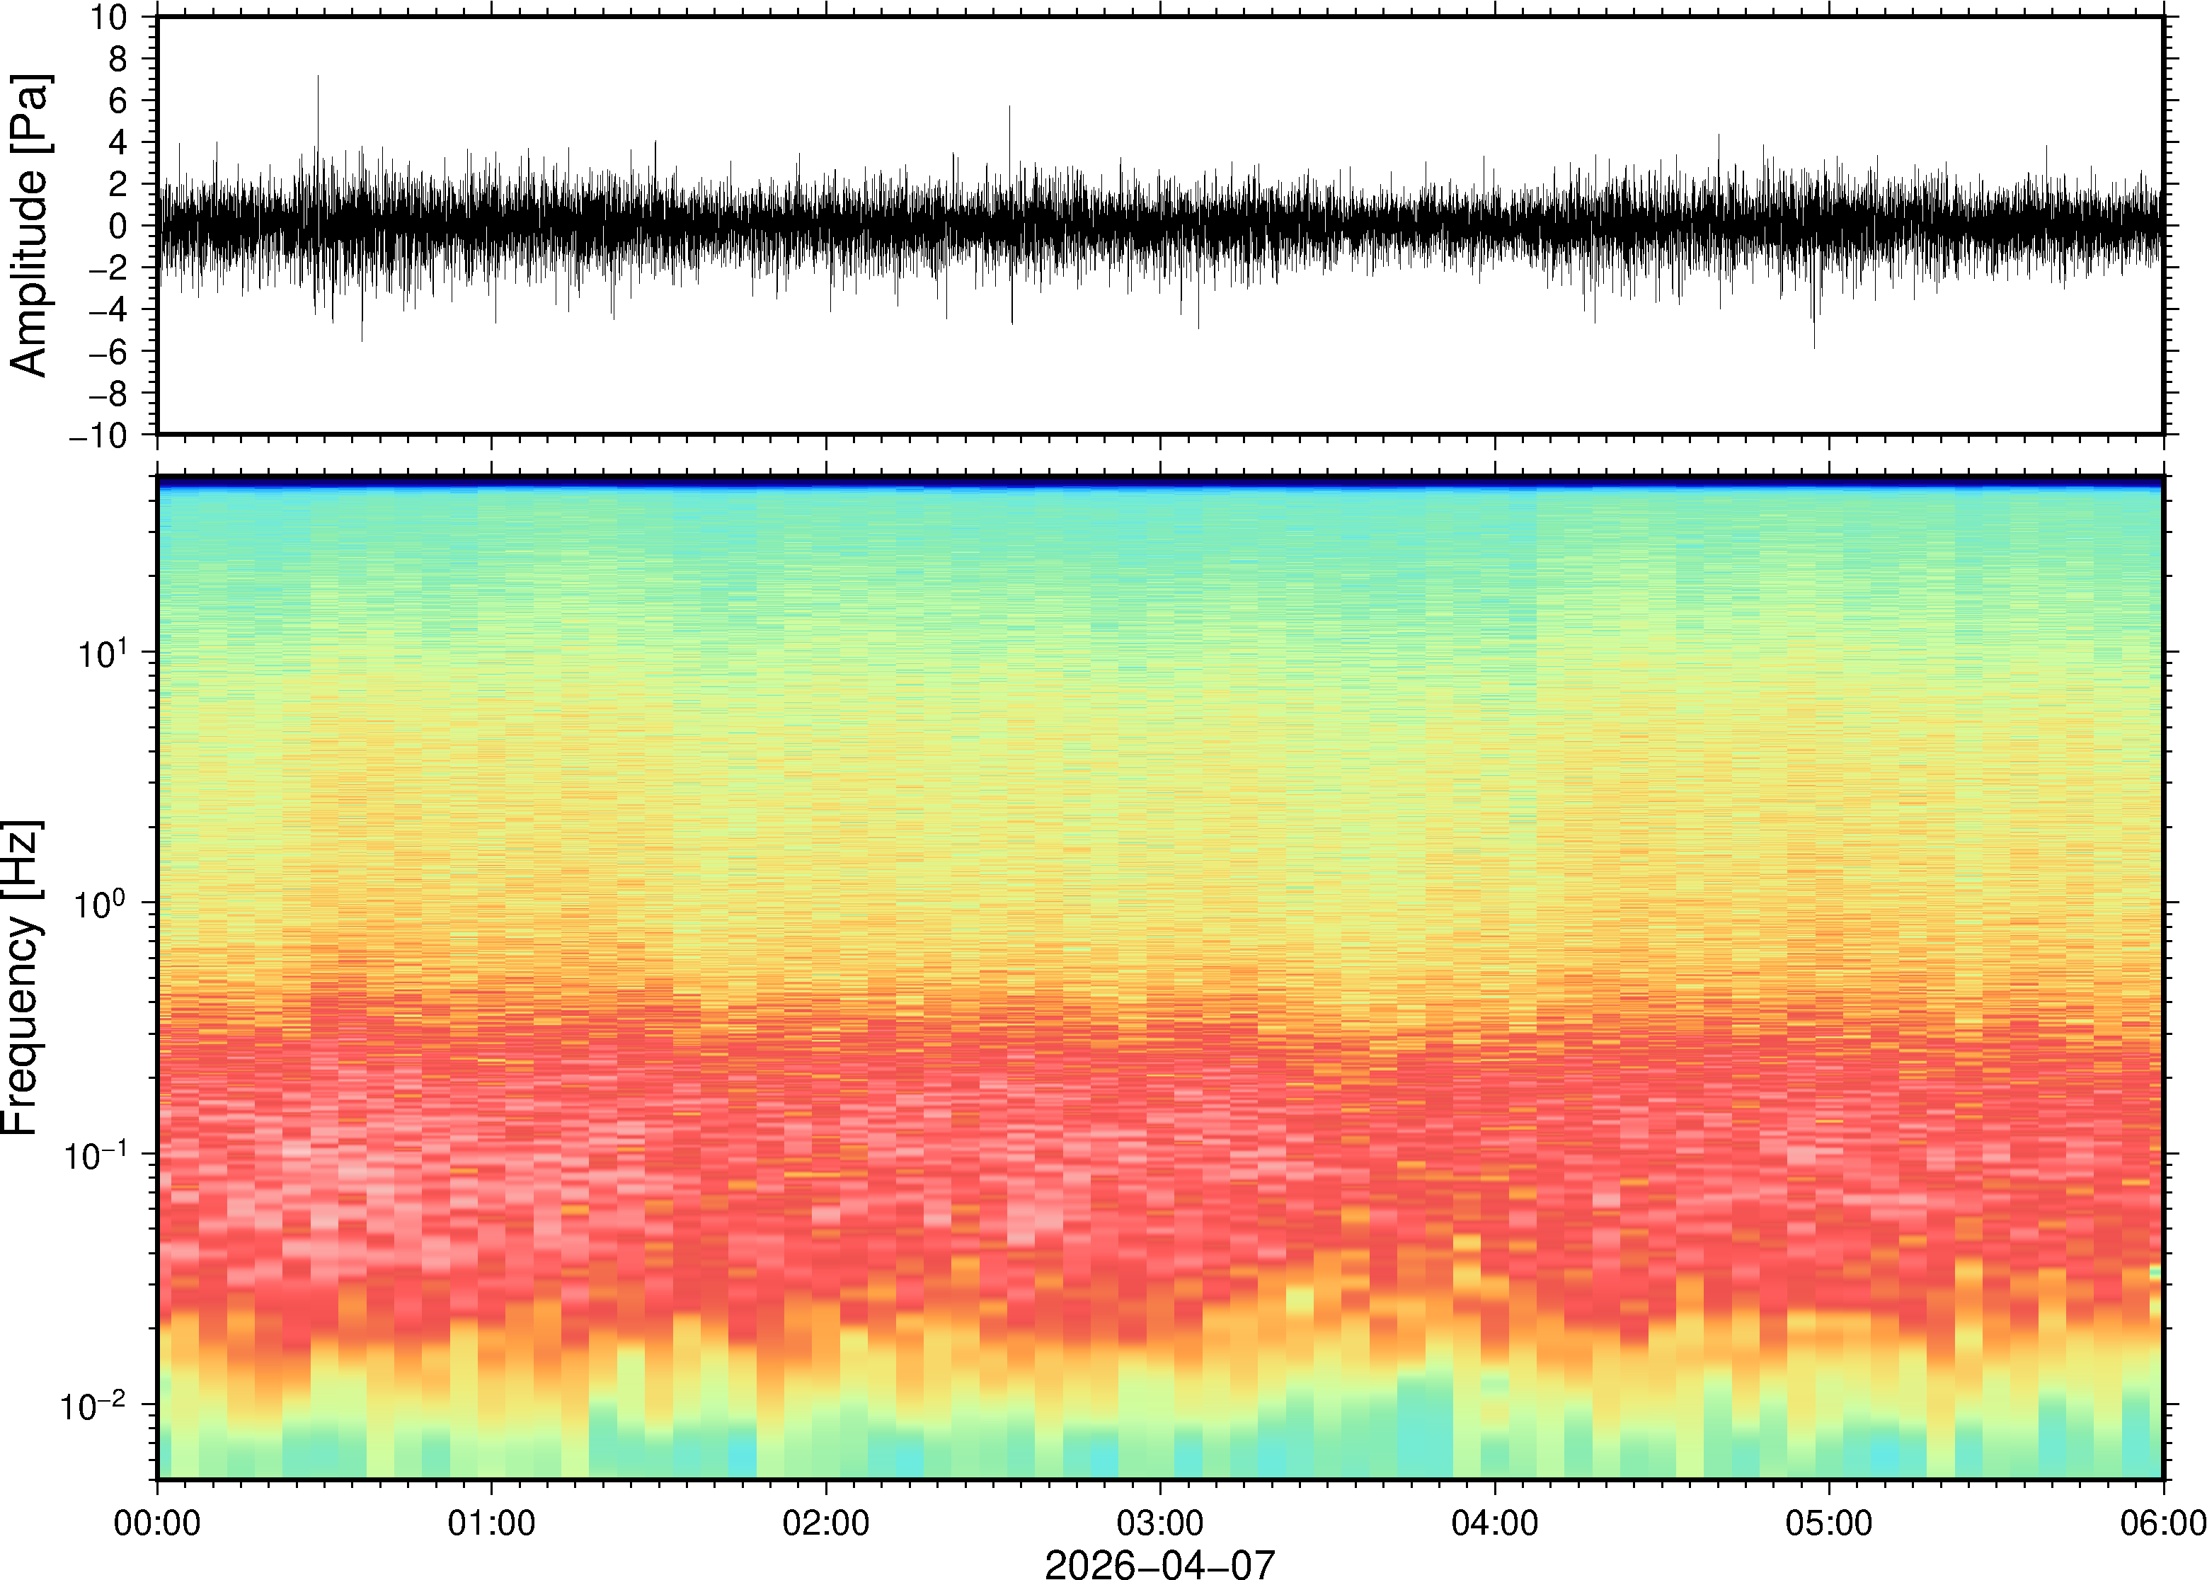Click the 10^-1 frequency tick label
The height and width of the screenshot is (1580, 2207).
click(x=96, y=1154)
